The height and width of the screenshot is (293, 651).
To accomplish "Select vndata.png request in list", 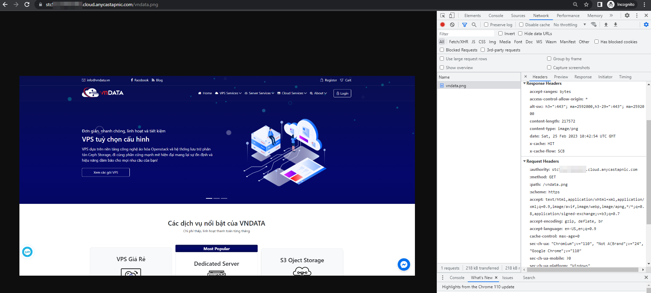I will tap(456, 86).
